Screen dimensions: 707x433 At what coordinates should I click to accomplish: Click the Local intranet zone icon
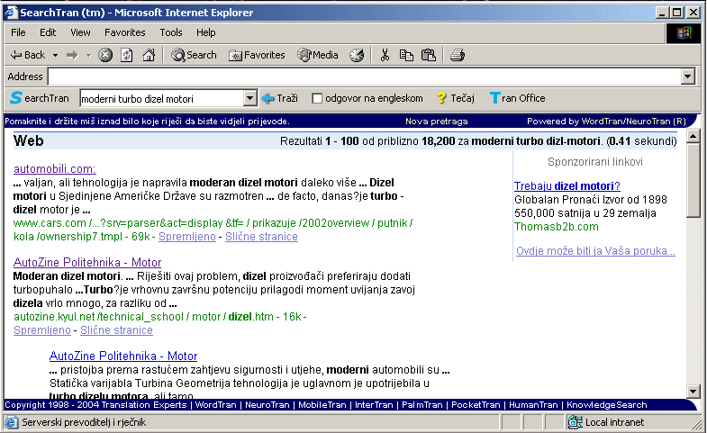click(575, 422)
